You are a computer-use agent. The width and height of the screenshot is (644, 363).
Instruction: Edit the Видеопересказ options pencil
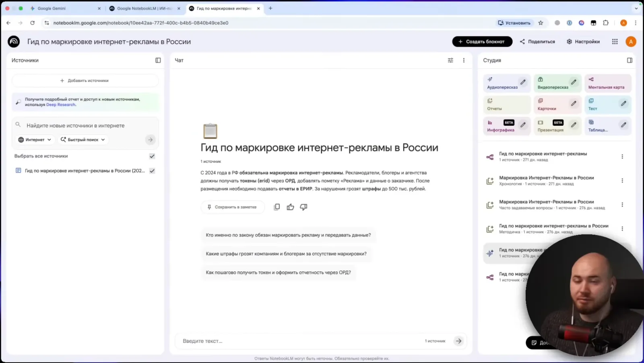pos(574,82)
